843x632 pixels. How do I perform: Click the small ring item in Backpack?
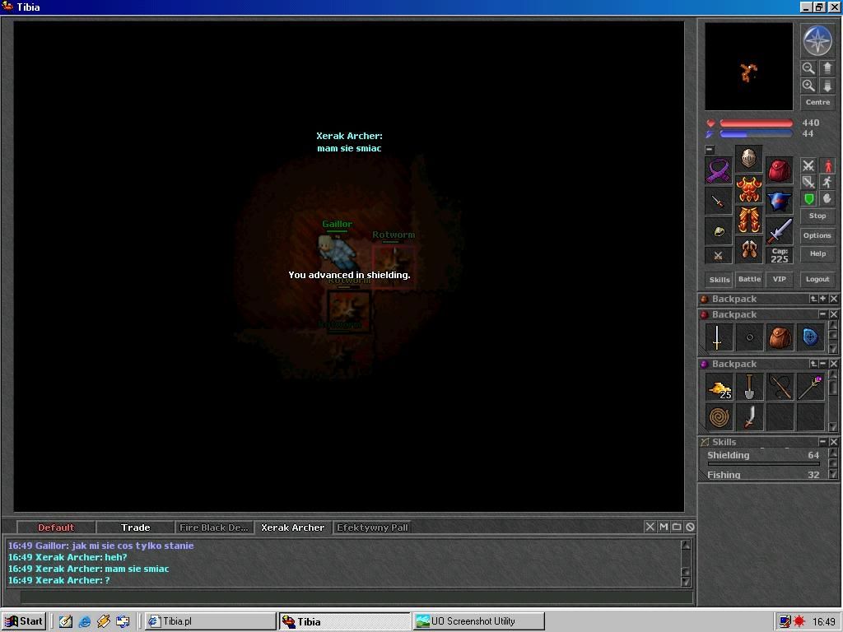pyautogui.click(x=749, y=337)
